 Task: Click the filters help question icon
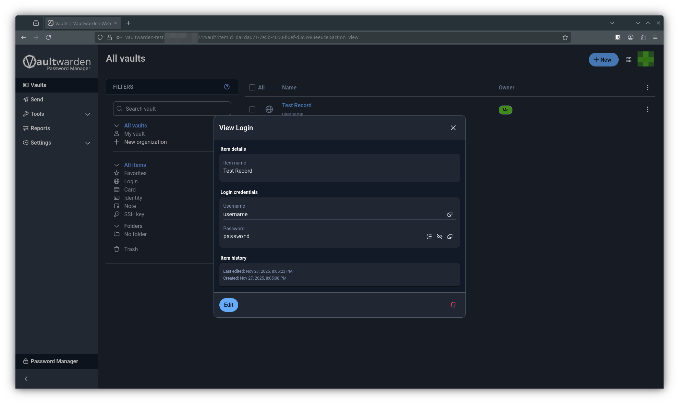[227, 87]
